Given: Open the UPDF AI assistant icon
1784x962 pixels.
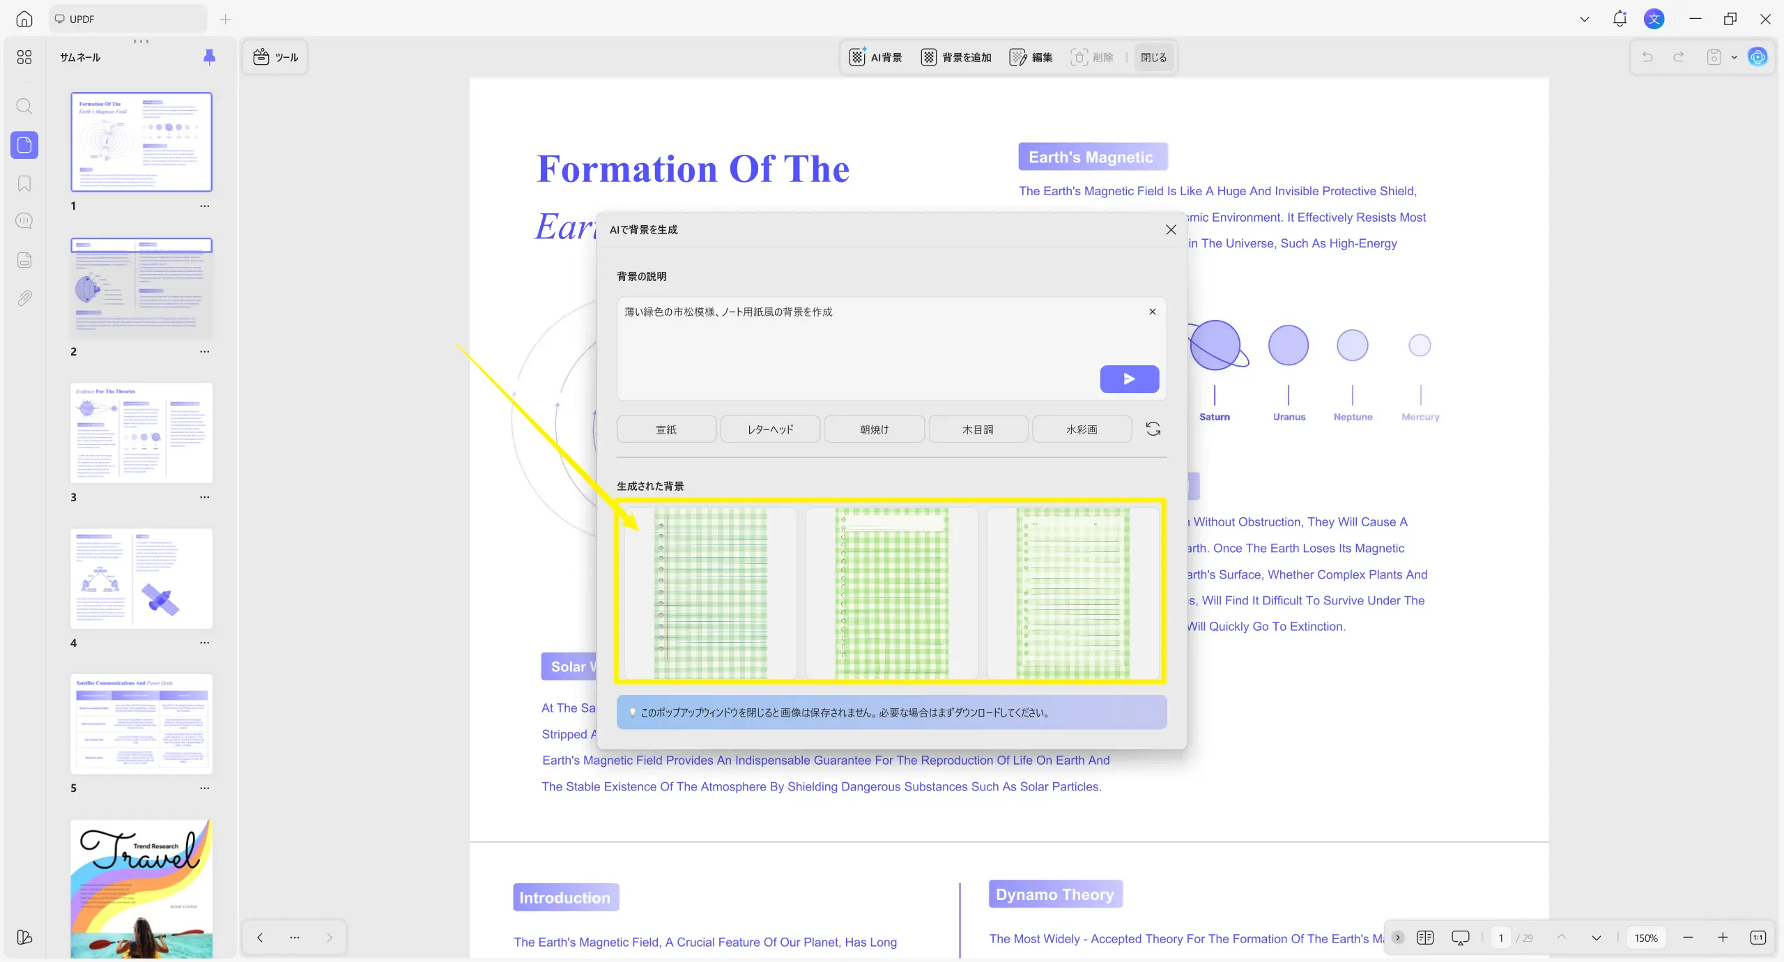Looking at the screenshot, I should point(1758,57).
